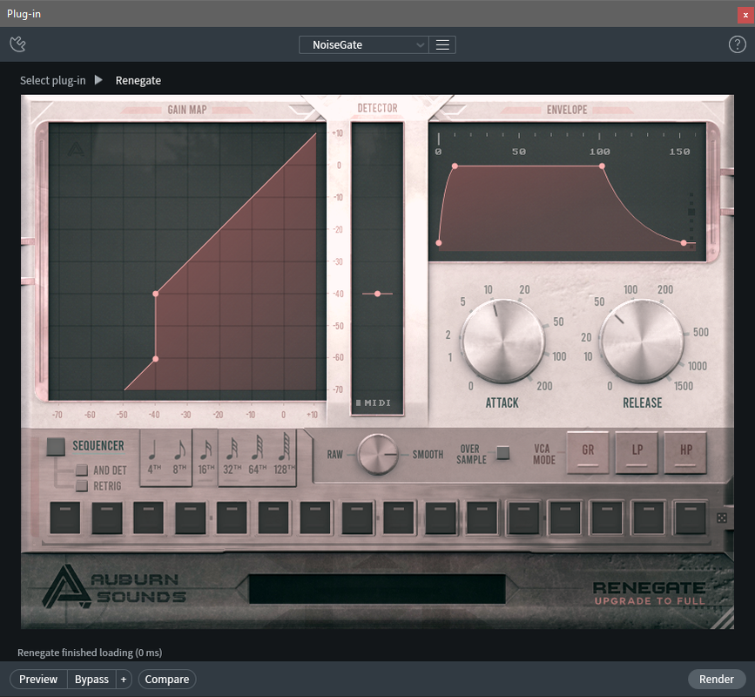This screenshot has width=755, height=697.
Task: Click the Attack knob
Action: coord(502,342)
